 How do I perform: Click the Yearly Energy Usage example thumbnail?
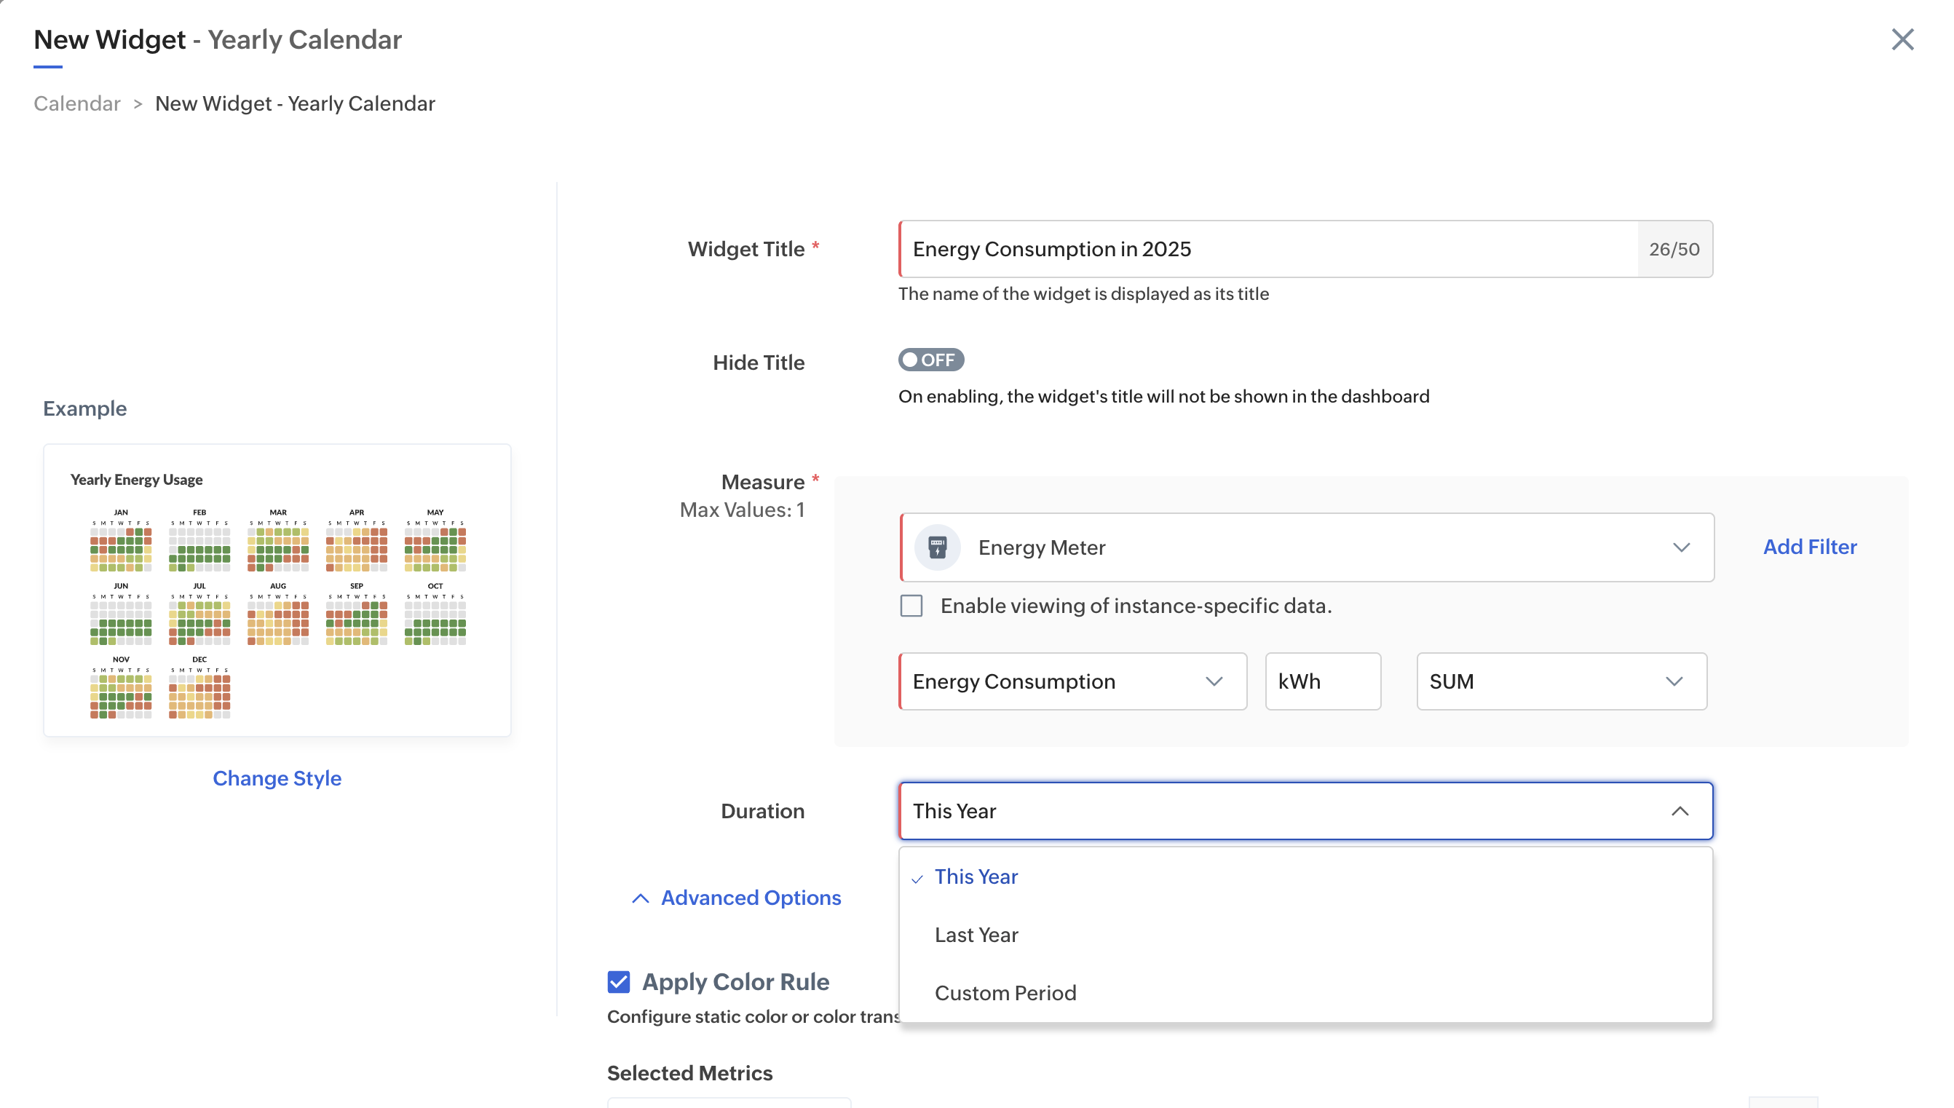point(277,590)
